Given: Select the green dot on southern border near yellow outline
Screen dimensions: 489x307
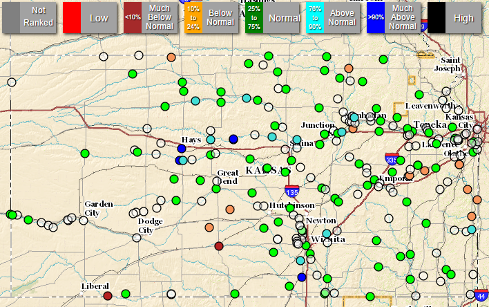Looking at the screenshot, I should [370, 297].
